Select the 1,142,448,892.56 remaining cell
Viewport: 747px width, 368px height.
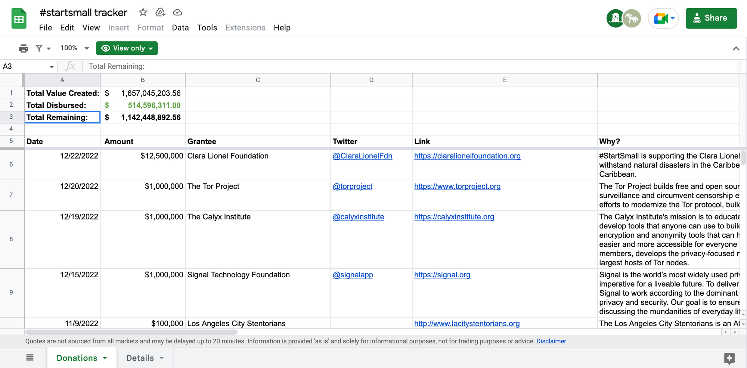(143, 117)
